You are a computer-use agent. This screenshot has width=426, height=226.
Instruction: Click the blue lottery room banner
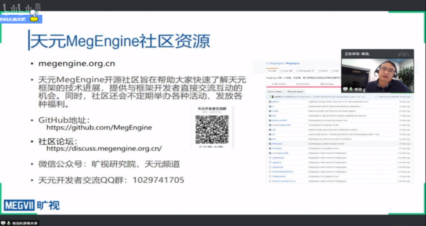point(14,19)
